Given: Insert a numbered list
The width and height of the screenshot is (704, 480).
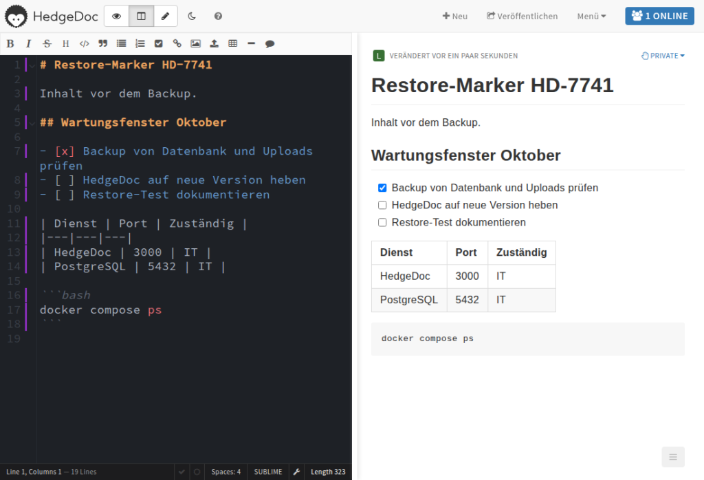Looking at the screenshot, I should click(140, 43).
